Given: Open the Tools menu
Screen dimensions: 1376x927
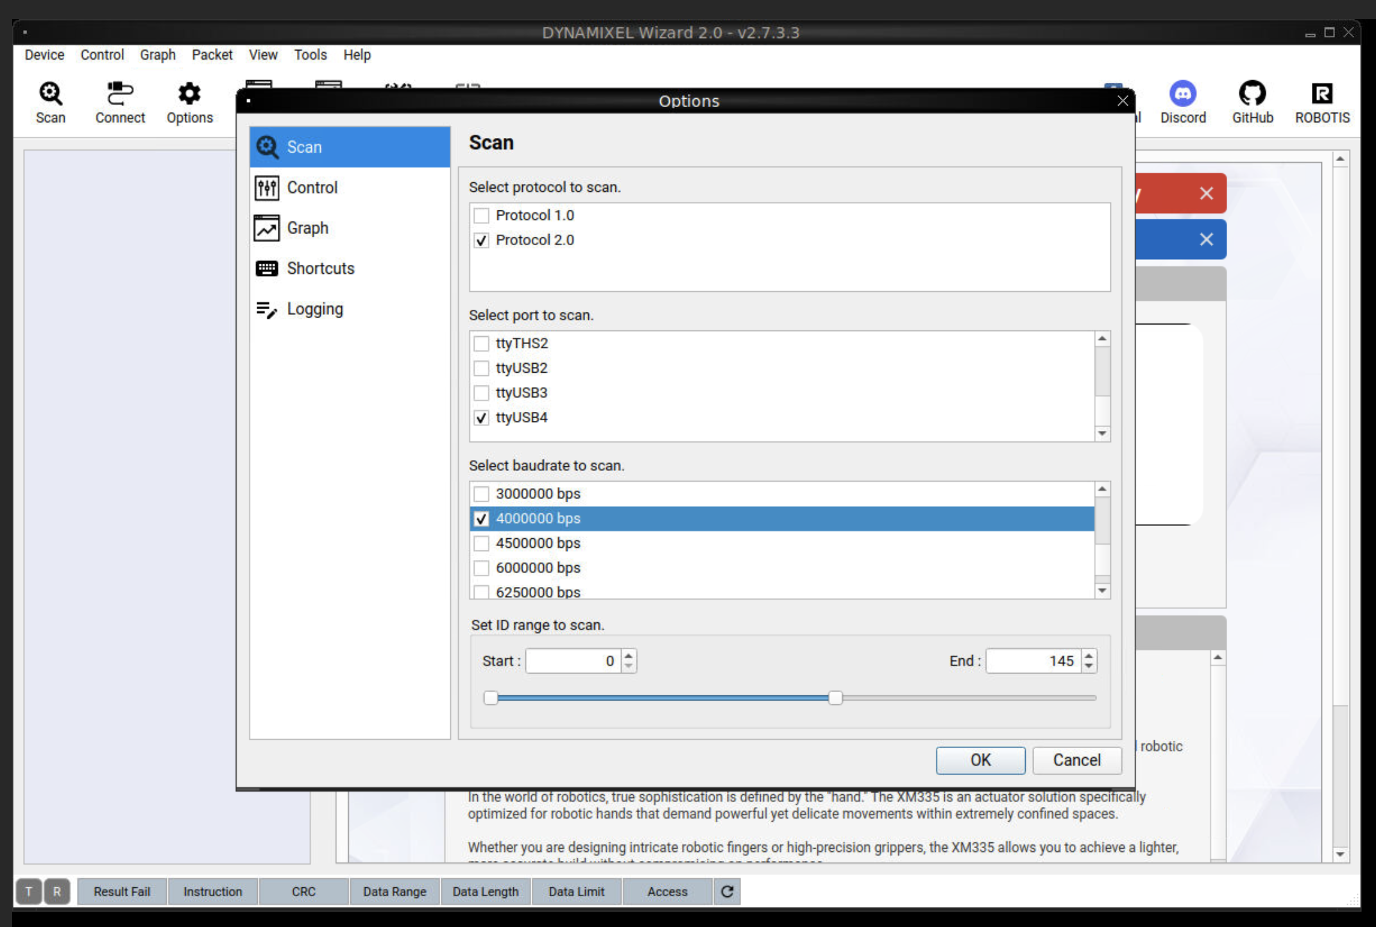Looking at the screenshot, I should pyautogui.click(x=310, y=55).
